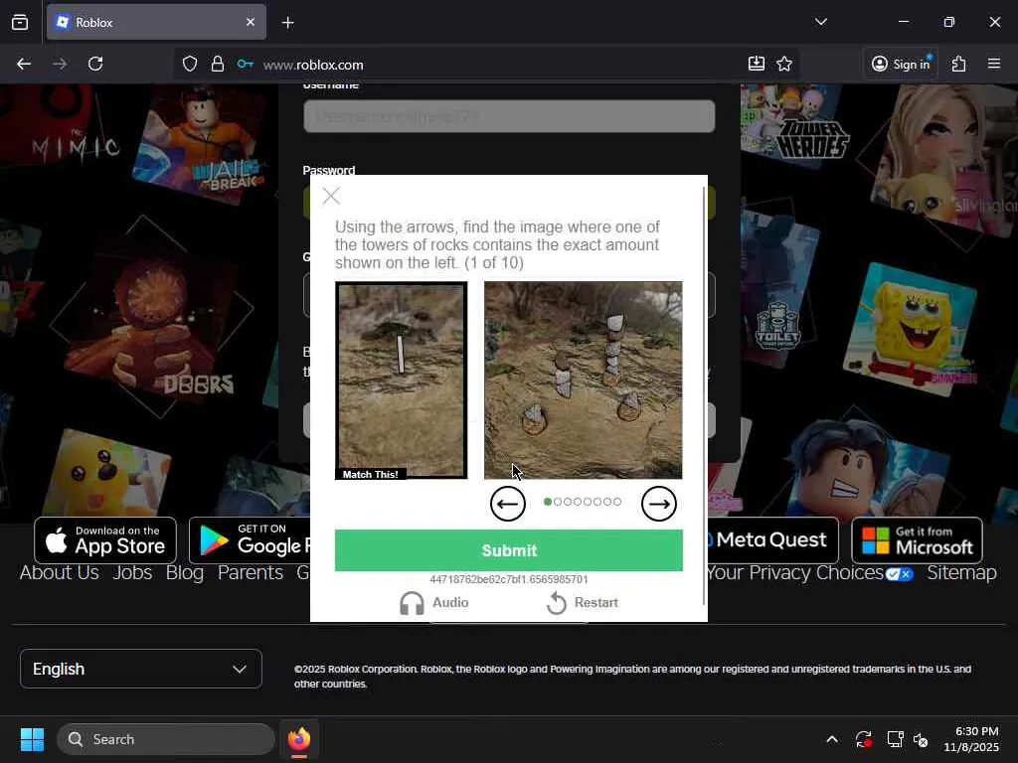Screen dimensions: 1018x763
Task: Click the site security padlock icon
Action: (218, 64)
